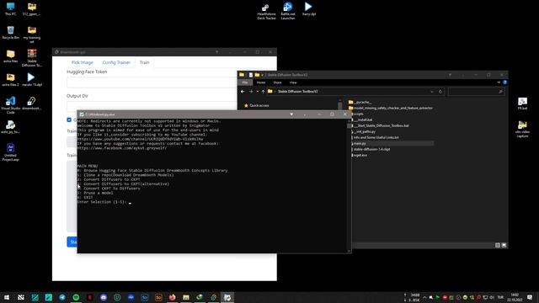Select the FR.bat desktop file
The image size is (539, 303).
point(522,104)
